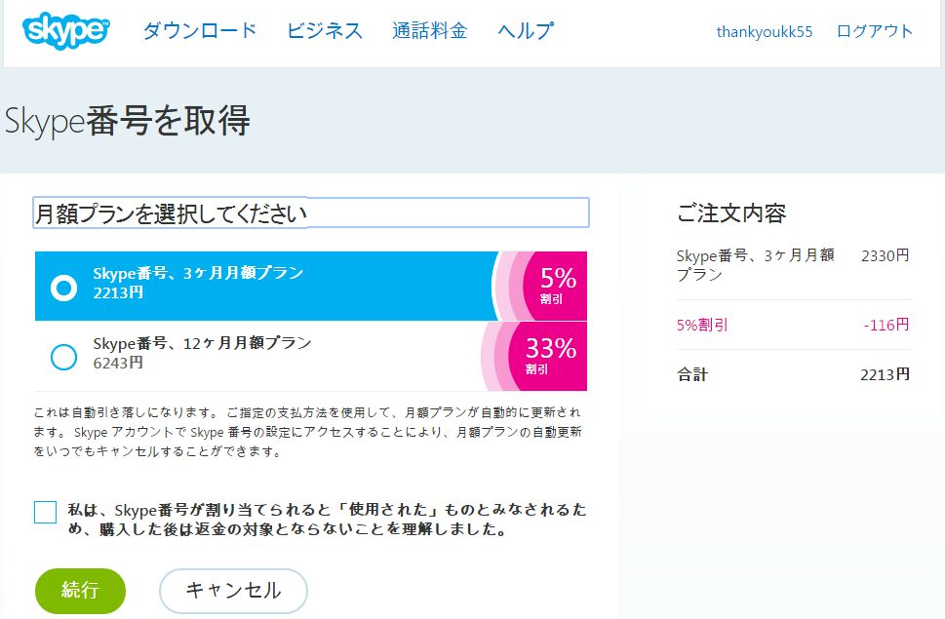Click the Skype番号、12ヶ月月額プラン label

203,343
